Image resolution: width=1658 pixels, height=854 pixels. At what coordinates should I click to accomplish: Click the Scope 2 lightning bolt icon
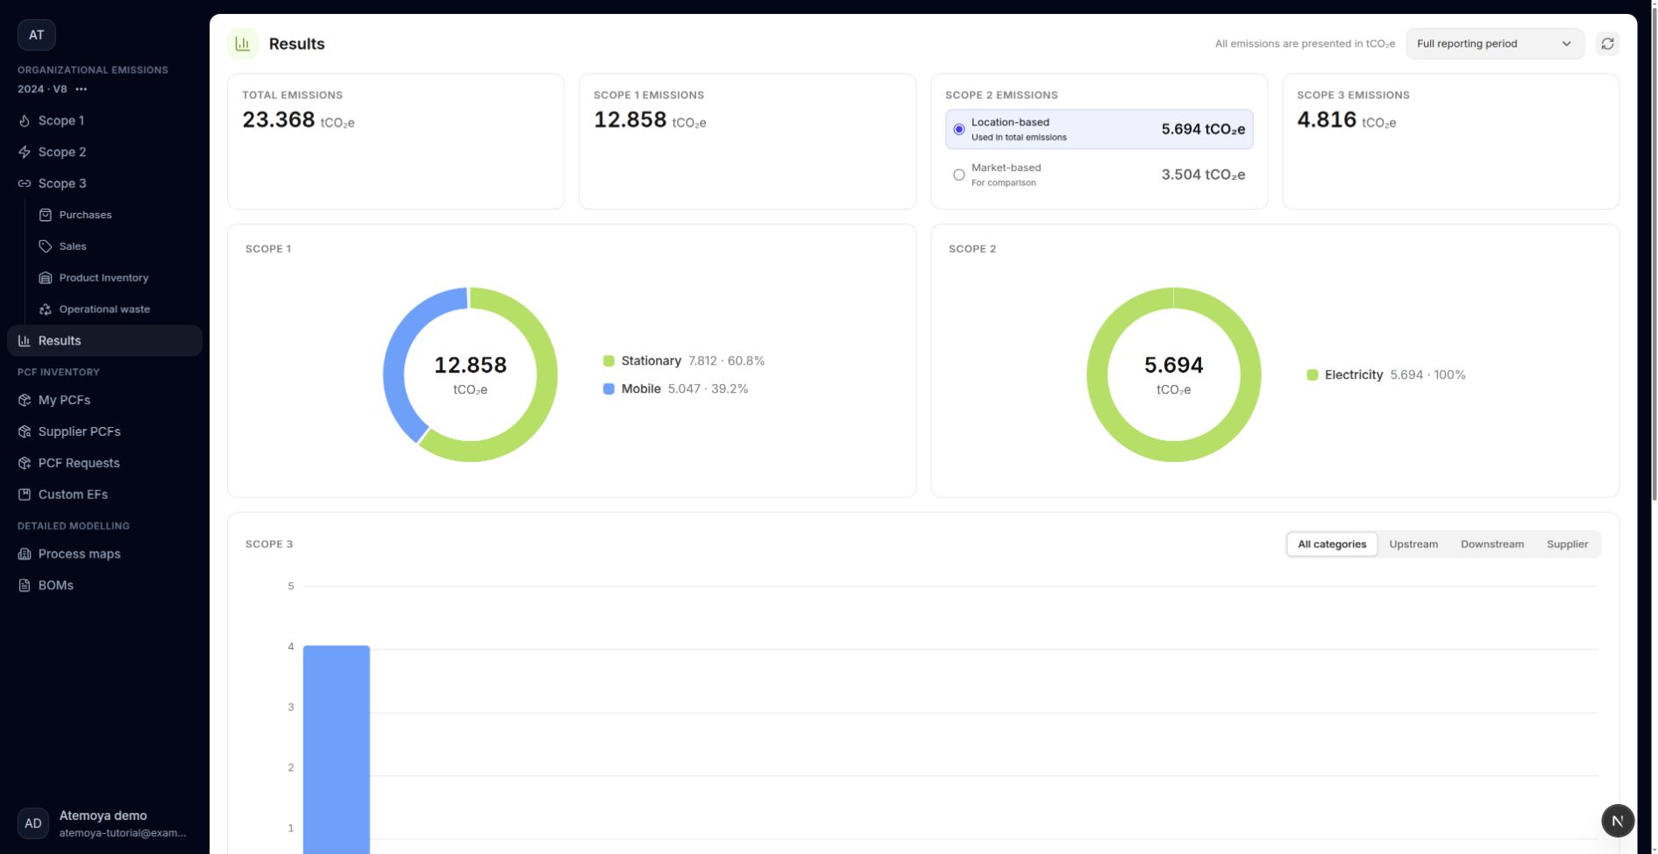[25, 153]
